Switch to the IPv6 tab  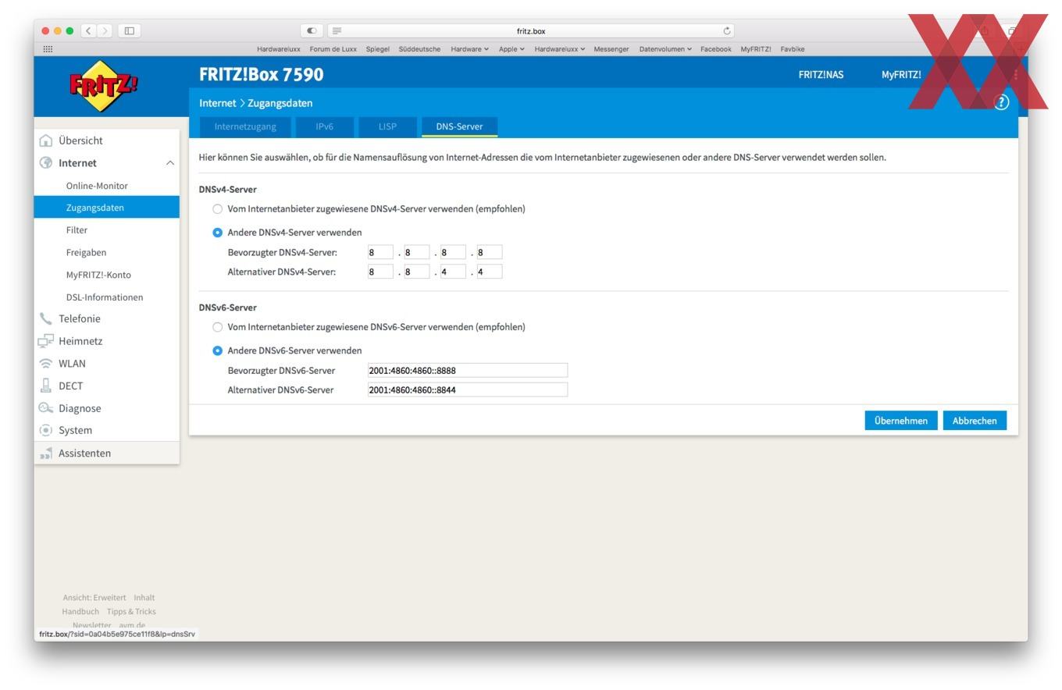point(325,126)
